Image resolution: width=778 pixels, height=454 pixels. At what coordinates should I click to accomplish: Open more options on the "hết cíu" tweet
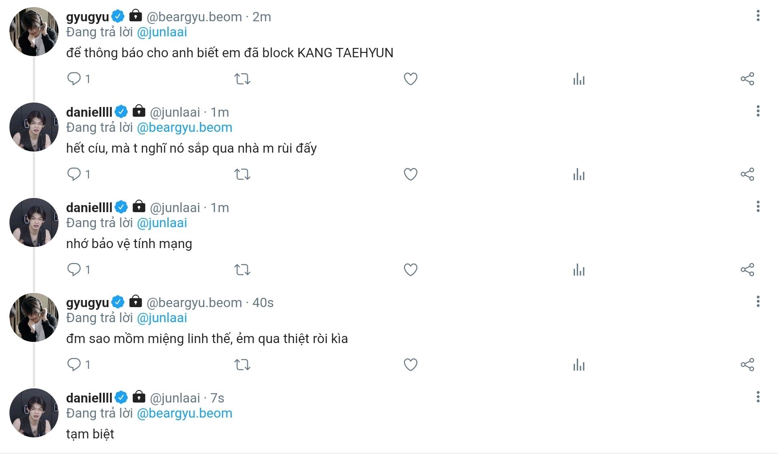(758, 111)
